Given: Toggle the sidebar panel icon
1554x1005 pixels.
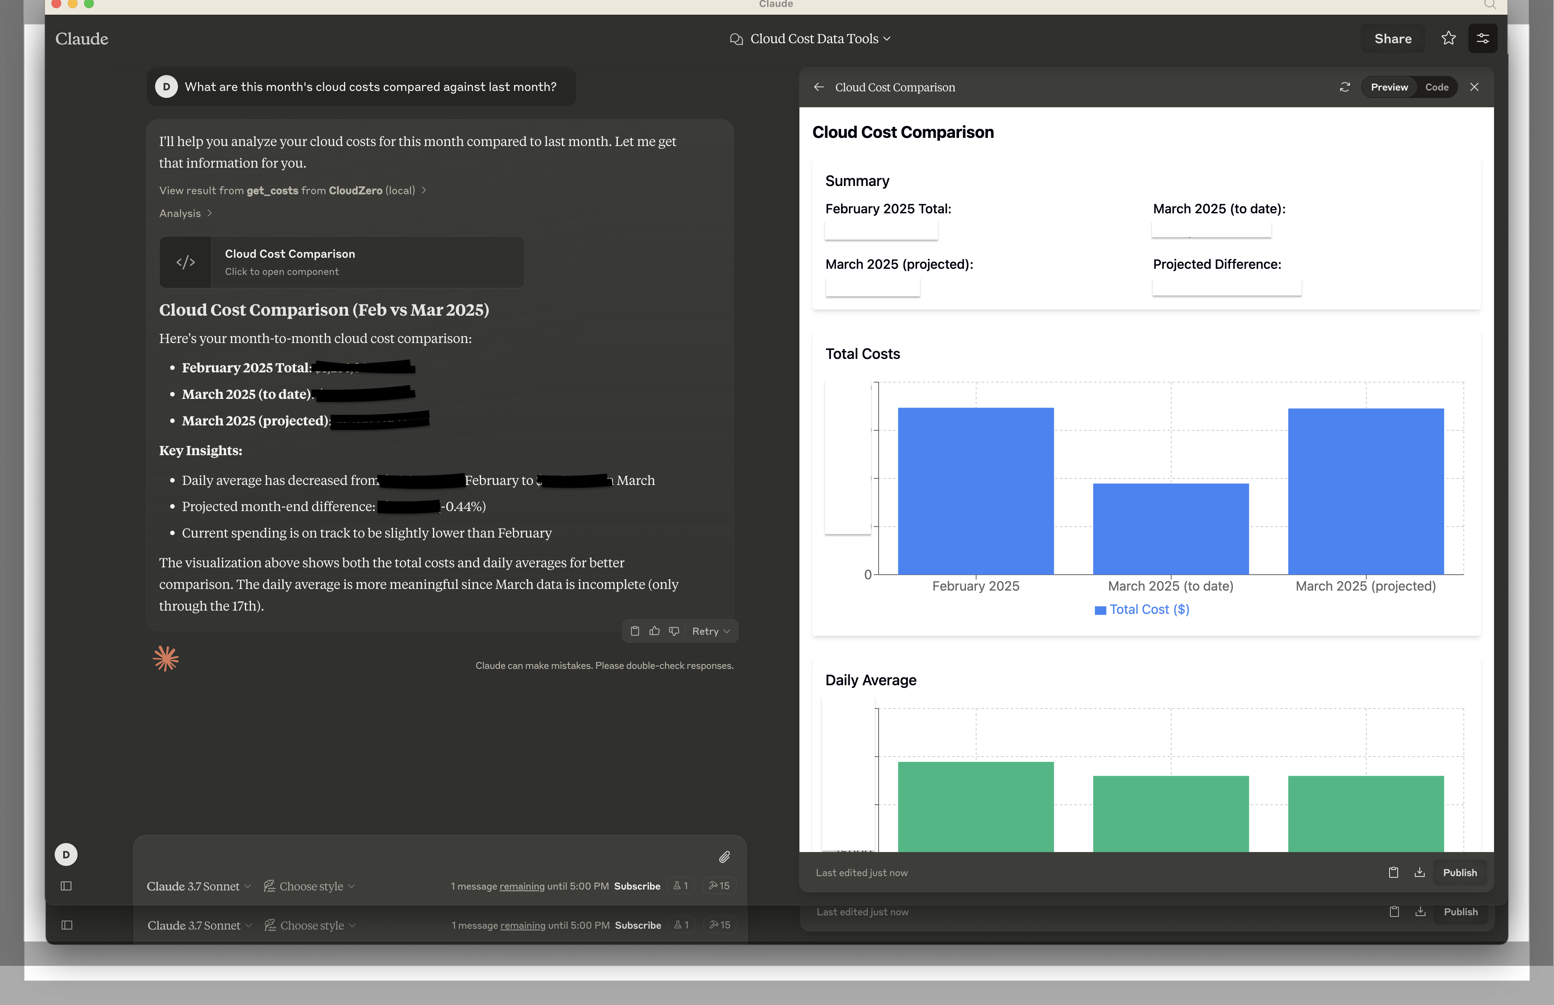Looking at the screenshot, I should pos(66,885).
